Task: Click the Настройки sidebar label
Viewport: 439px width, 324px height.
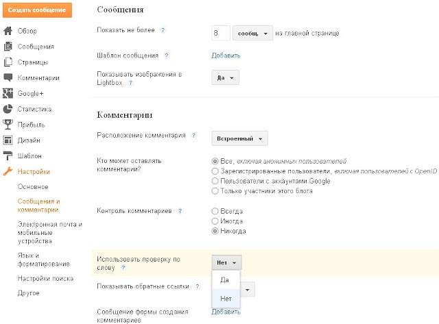Action: 34,172
